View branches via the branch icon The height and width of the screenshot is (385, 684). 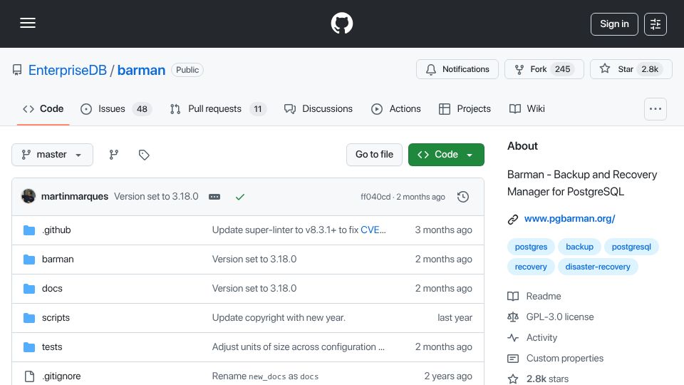tap(114, 155)
